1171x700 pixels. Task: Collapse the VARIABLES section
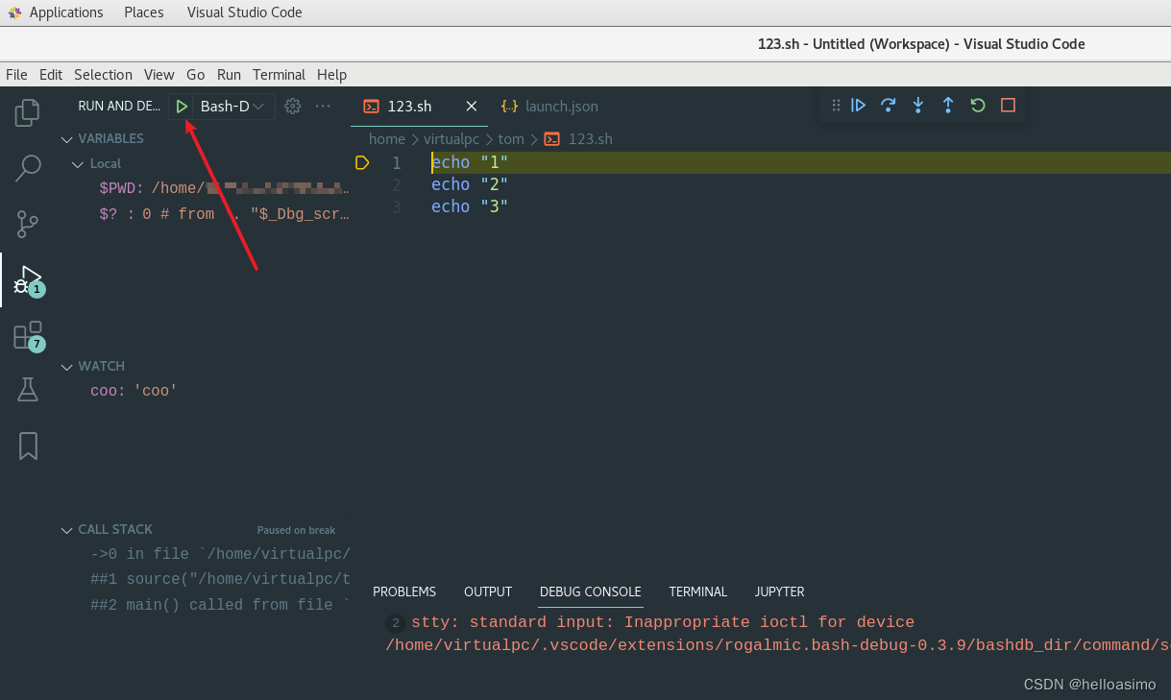pos(67,139)
